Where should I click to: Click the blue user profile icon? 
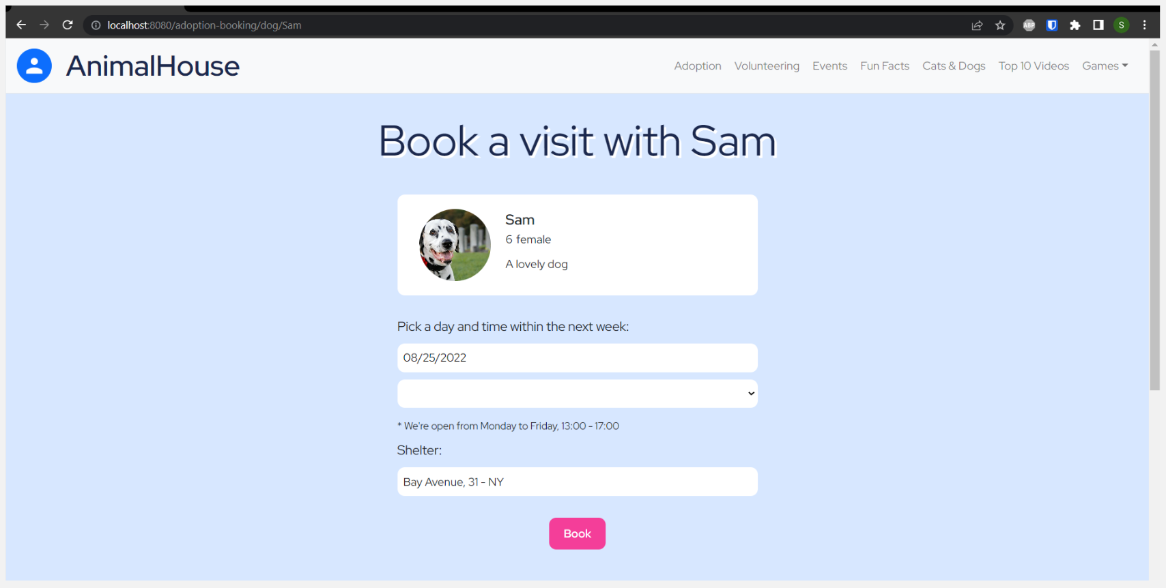[x=34, y=65]
